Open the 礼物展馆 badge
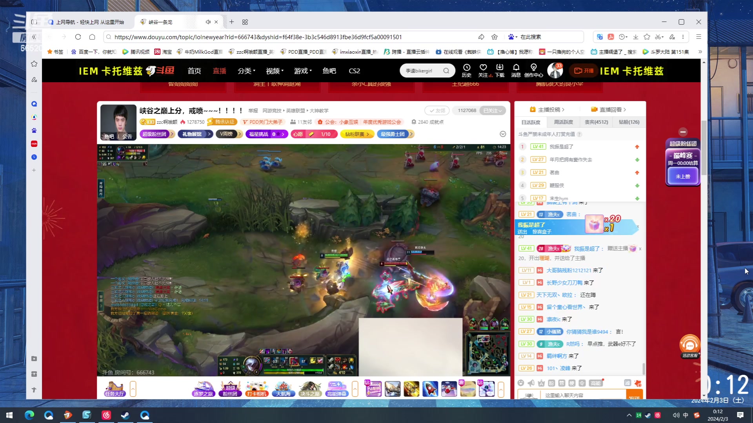The image size is (753, 423). click(195, 134)
